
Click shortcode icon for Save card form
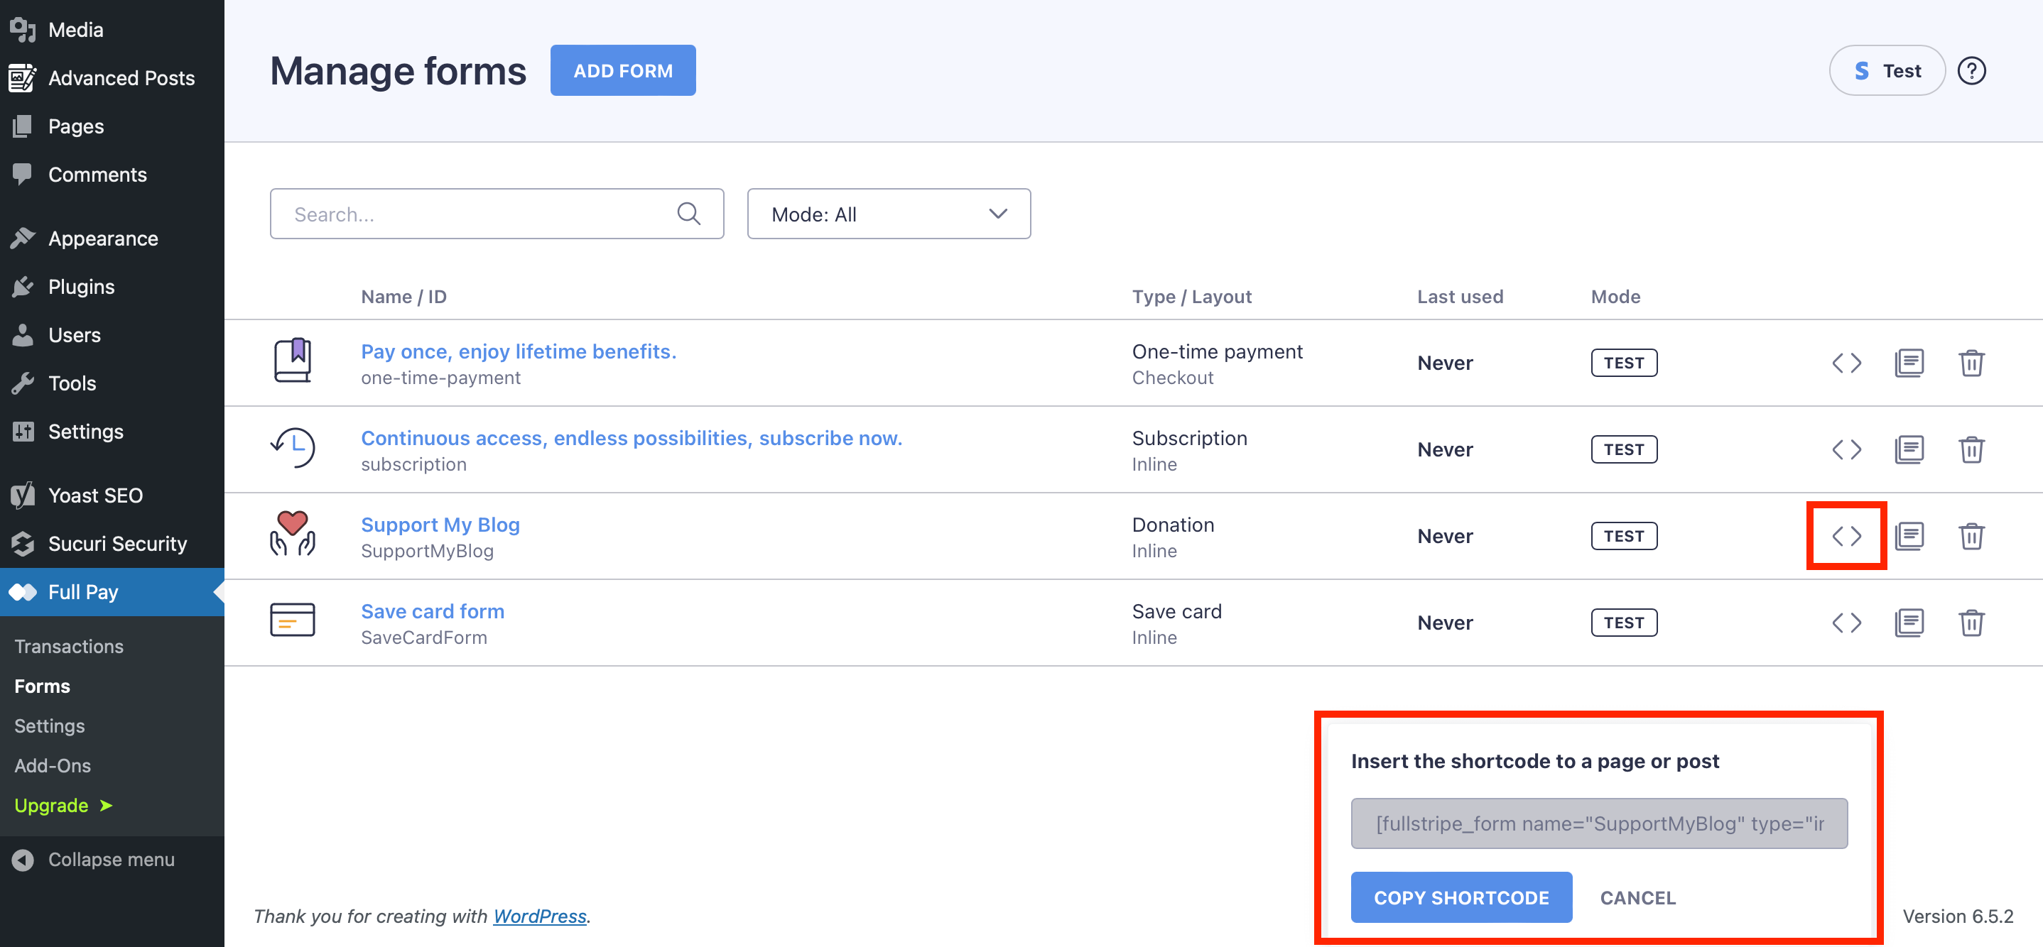coord(1846,623)
